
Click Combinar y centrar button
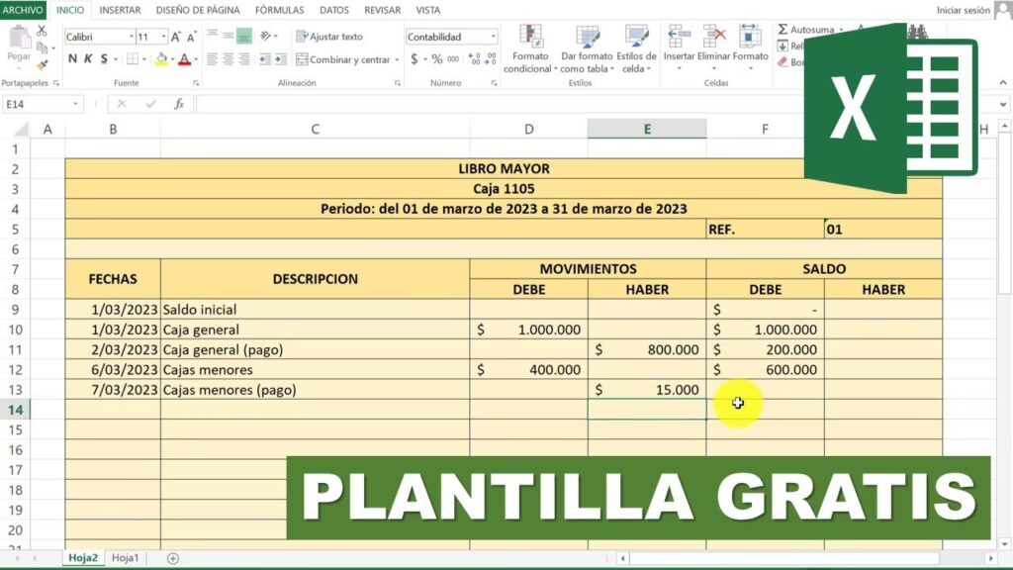[342, 59]
